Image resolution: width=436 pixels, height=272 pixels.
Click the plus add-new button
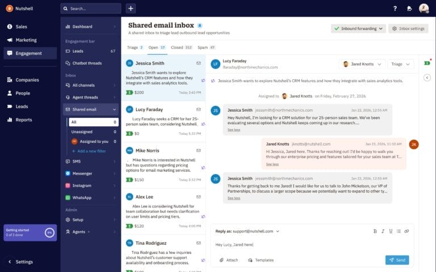point(131,8)
